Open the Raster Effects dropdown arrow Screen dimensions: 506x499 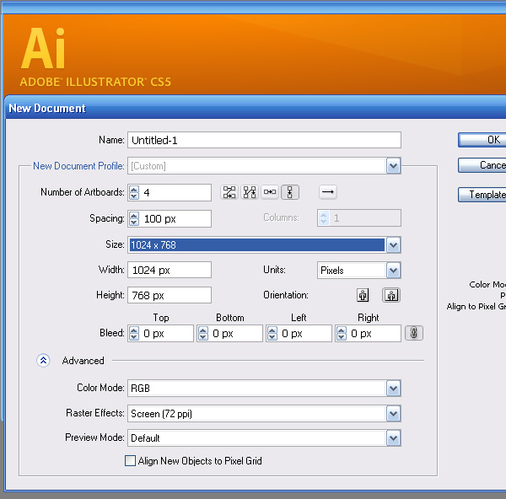tap(393, 414)
